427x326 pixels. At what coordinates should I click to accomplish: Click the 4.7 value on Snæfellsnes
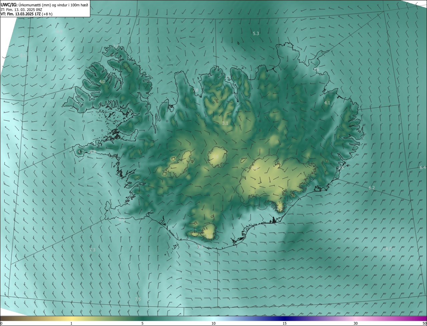80,152
